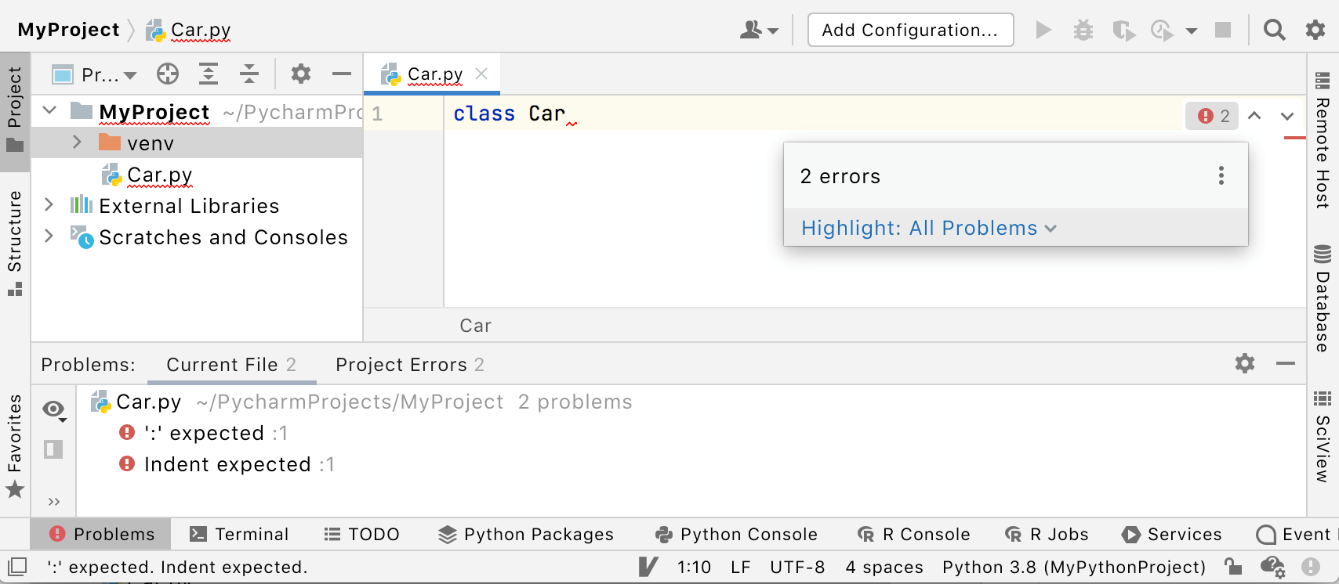Switch to the Project Errors tab

[408, 364]
